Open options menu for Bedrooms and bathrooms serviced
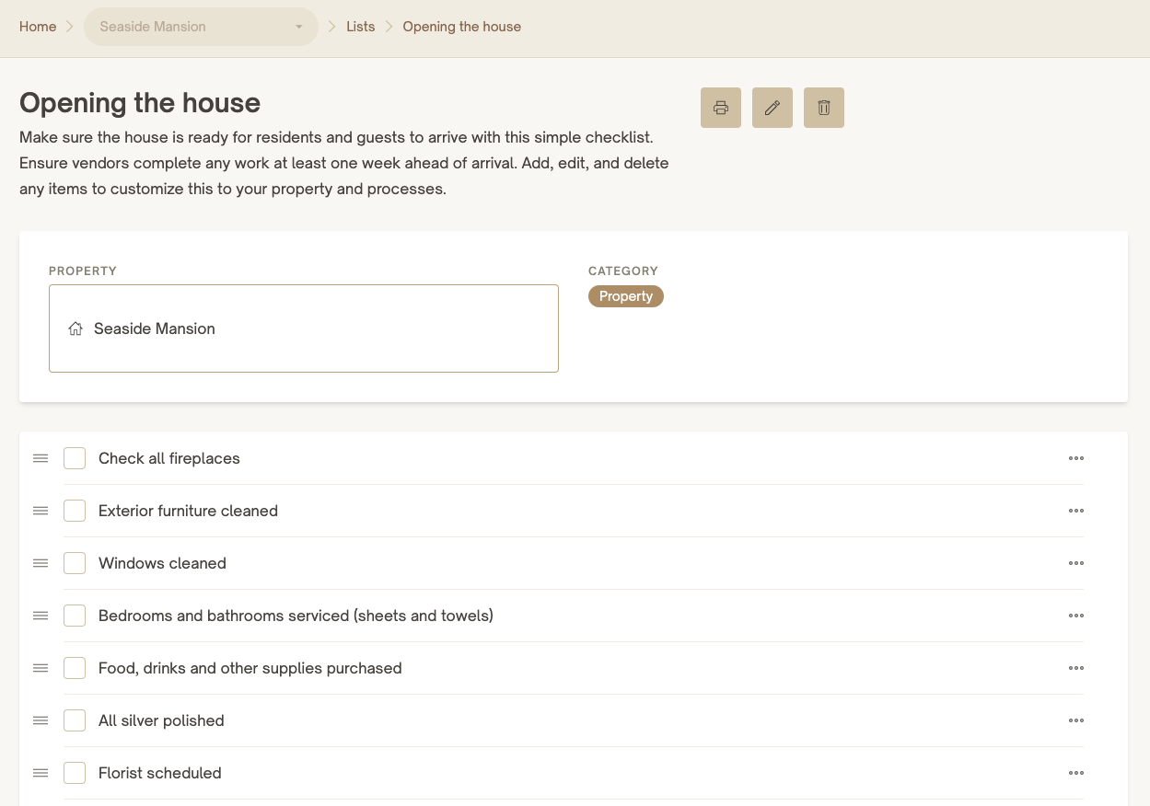The image size is (1150, 806). [x=1075, y=616]
